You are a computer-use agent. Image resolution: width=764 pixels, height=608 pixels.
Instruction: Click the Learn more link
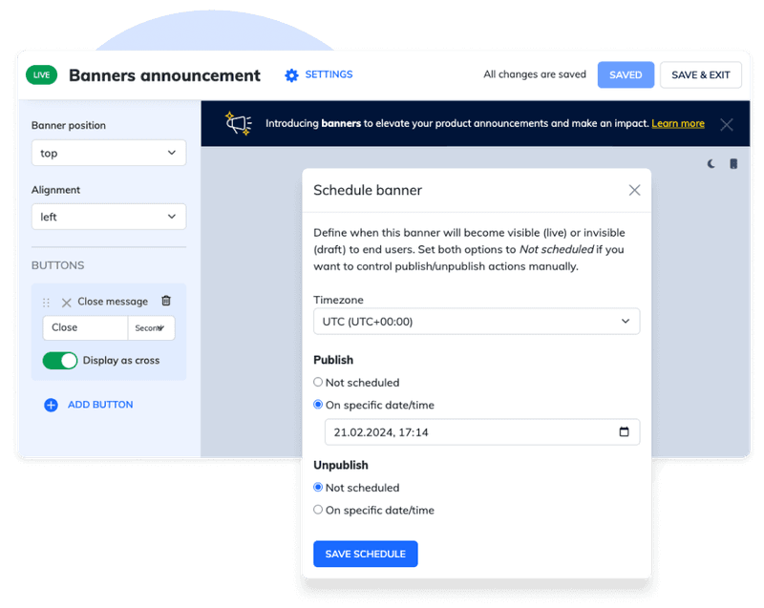coord(678,123)
